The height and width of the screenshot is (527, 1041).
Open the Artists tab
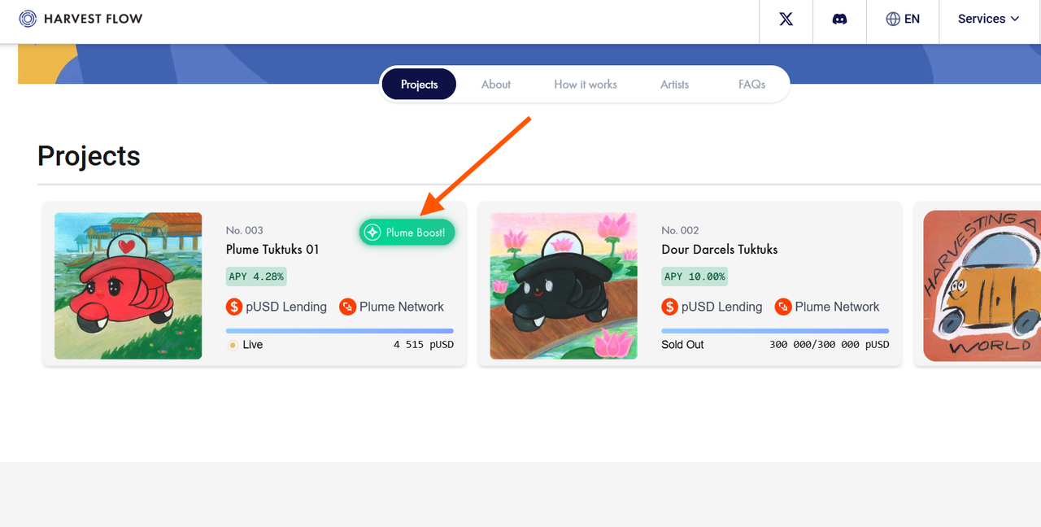674,85
